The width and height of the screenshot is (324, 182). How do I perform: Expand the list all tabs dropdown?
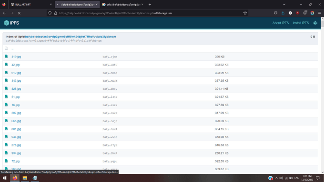[x=284, y=5]
